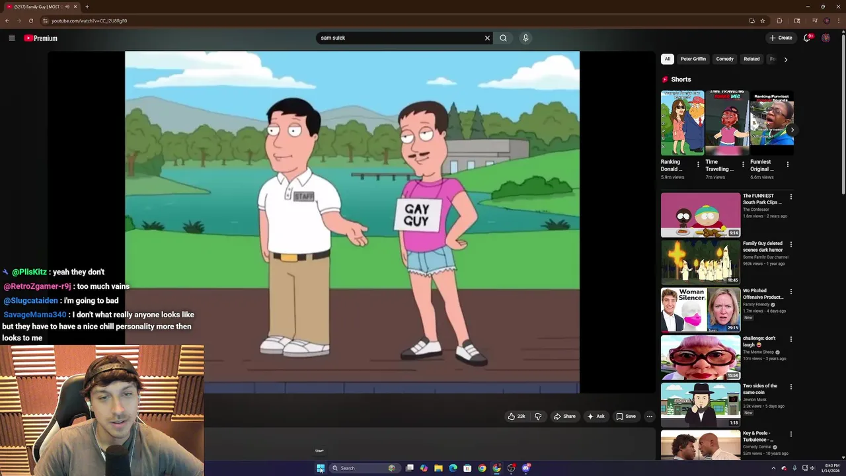846x476 pixels.
Task: Bookmark this page with the star
Action: 763,20
